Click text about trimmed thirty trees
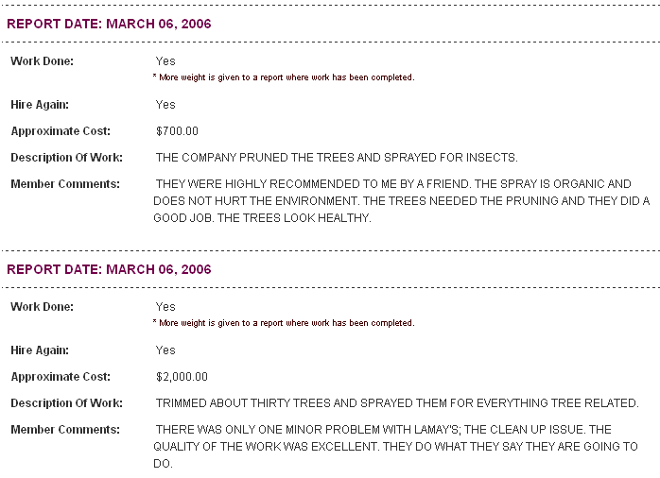 point(397,403)
